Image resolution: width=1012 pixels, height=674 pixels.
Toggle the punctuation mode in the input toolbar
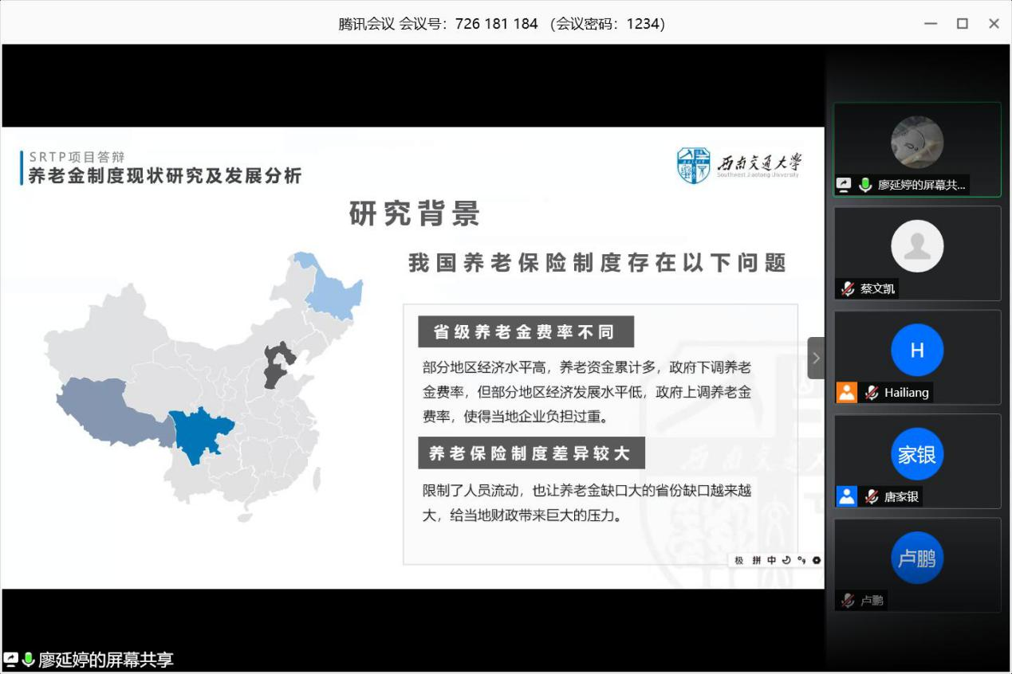pos(801,560)
